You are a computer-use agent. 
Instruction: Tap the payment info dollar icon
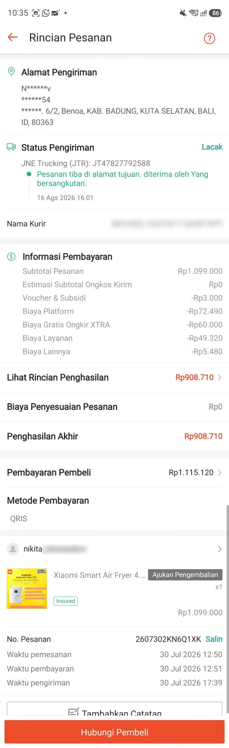tap(11, 257)
